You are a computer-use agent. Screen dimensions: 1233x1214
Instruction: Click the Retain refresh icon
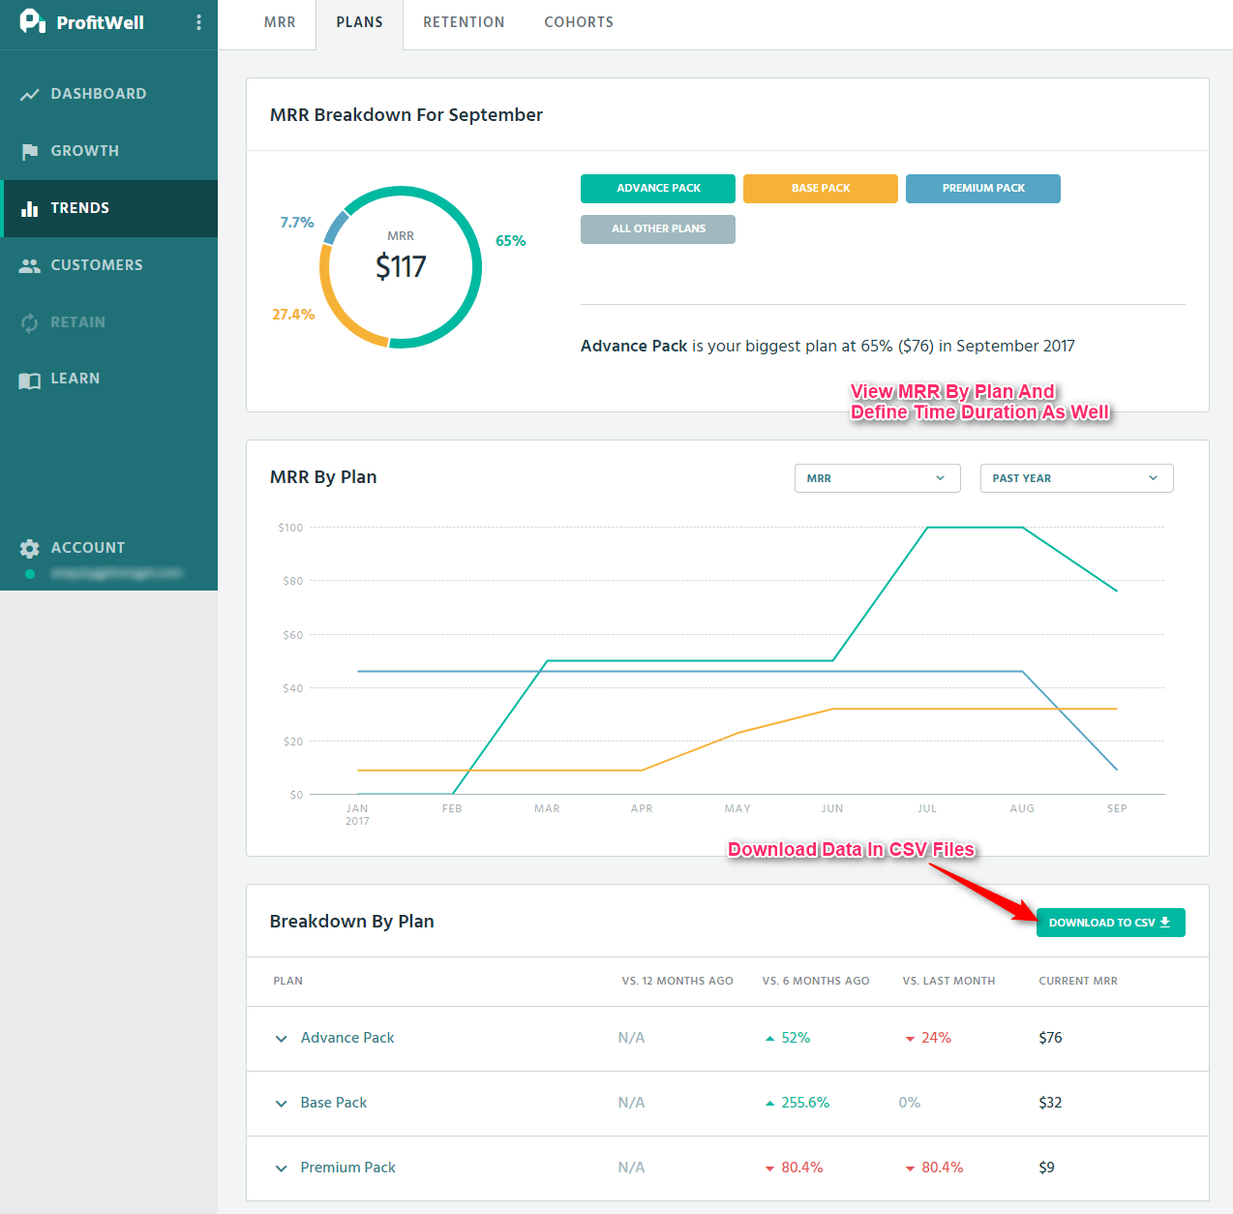[x=30, y=322]
